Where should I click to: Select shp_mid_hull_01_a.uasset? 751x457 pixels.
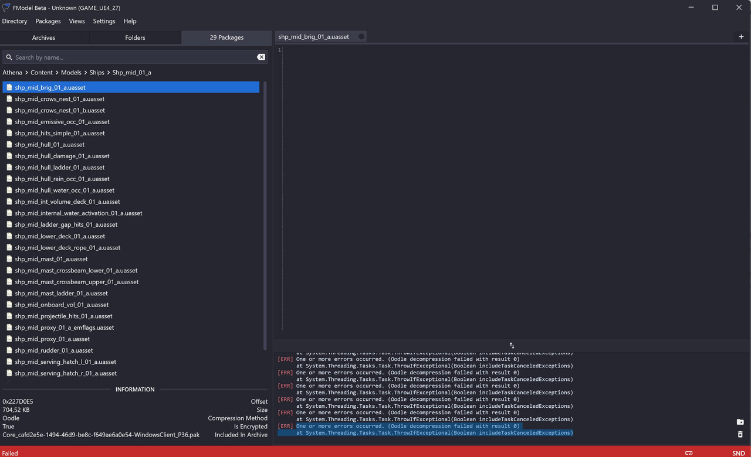pyautogui.click(x=131, y=145)
